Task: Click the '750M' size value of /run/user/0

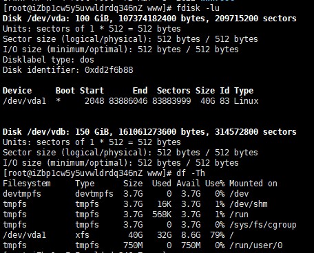Action: pos(133,245)
